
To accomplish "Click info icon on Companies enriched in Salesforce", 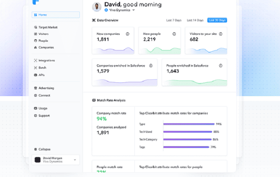I will [151, 66].
